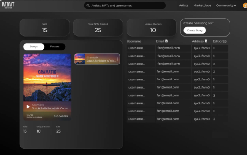Viewport: 247px width, 155px height.
Task: Open the three-dot menu on song row
Action: 118,59
